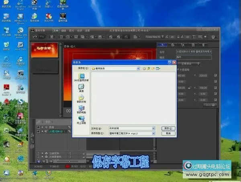Create a new folder in save dialog

point(153,69)
